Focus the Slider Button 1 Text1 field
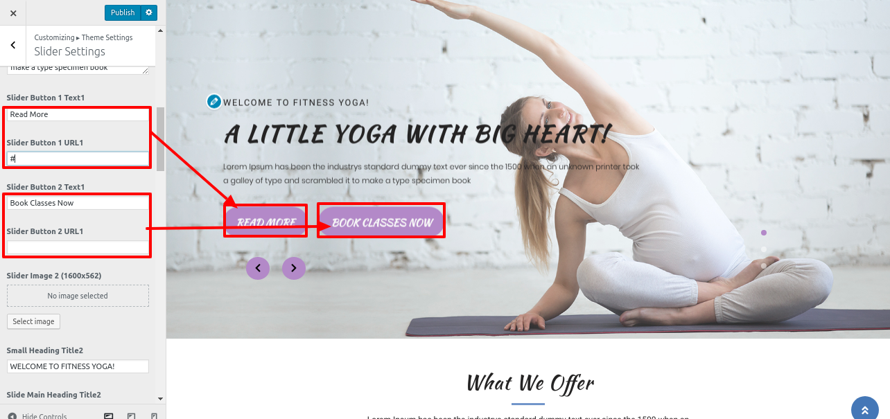 [78, 114]
